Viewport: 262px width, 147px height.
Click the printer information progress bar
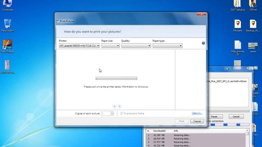click(116, 78)
